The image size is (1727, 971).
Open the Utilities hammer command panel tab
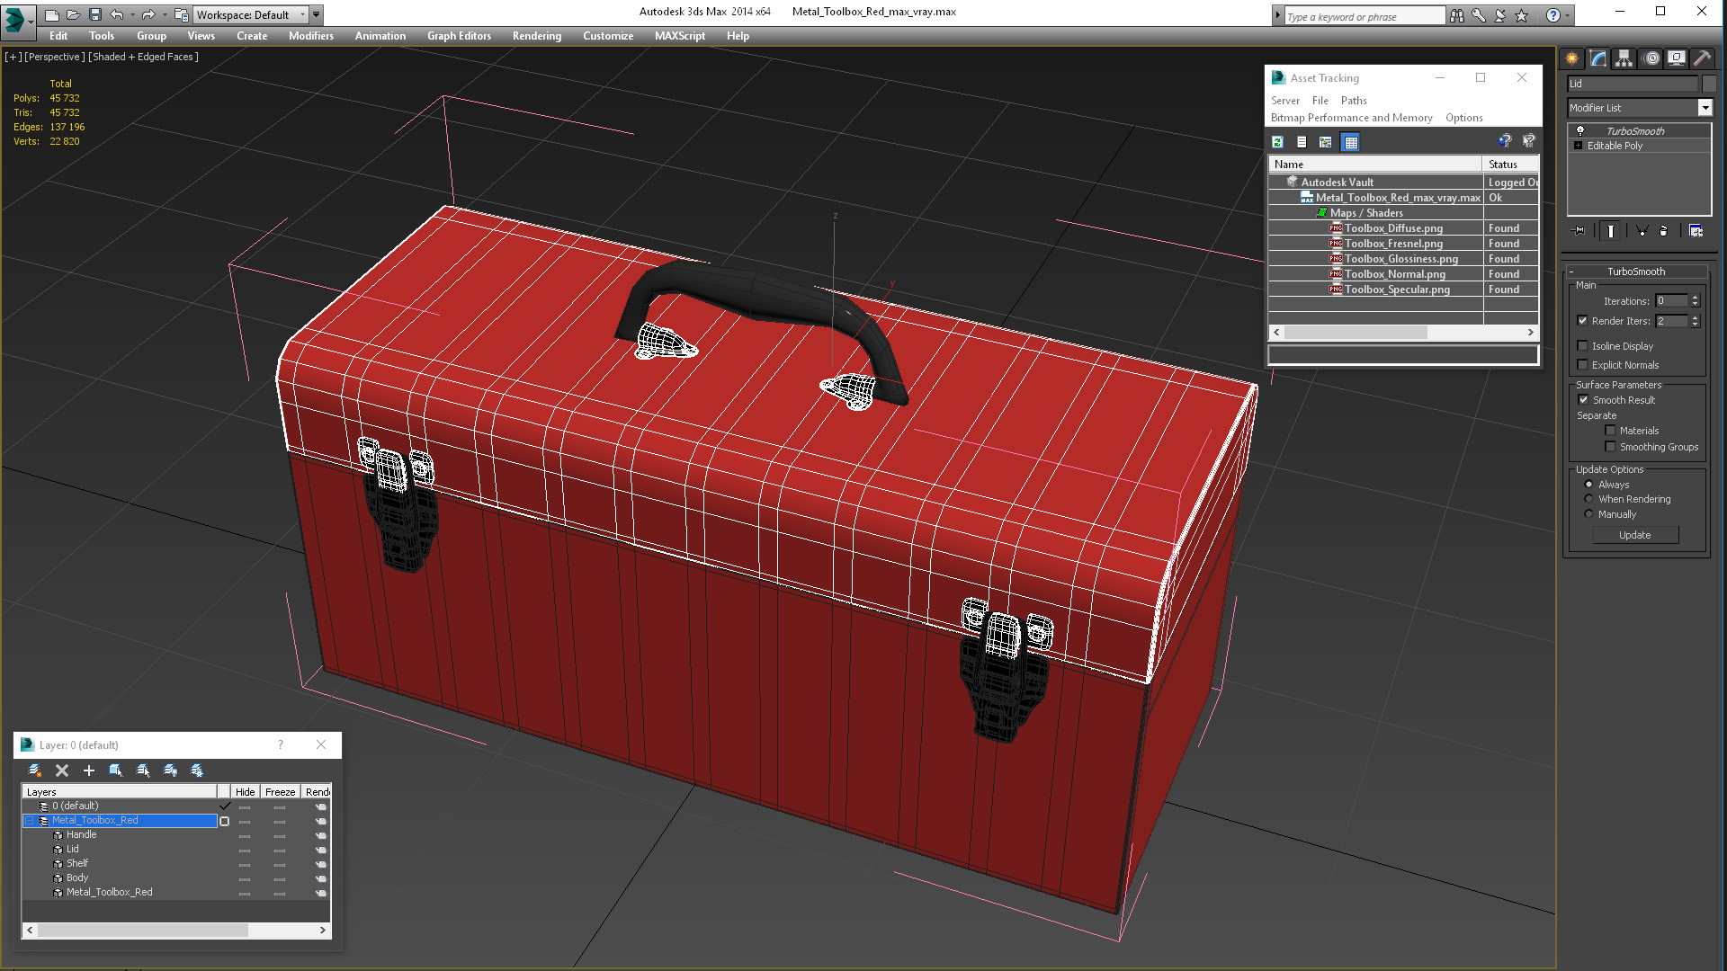pyautogui.click(x=1702, y=58)
